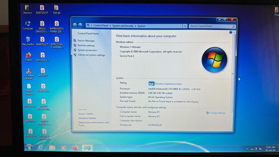Launch VLC media player shortcut
Screen dimensions: 279x157
pos(29,74)
